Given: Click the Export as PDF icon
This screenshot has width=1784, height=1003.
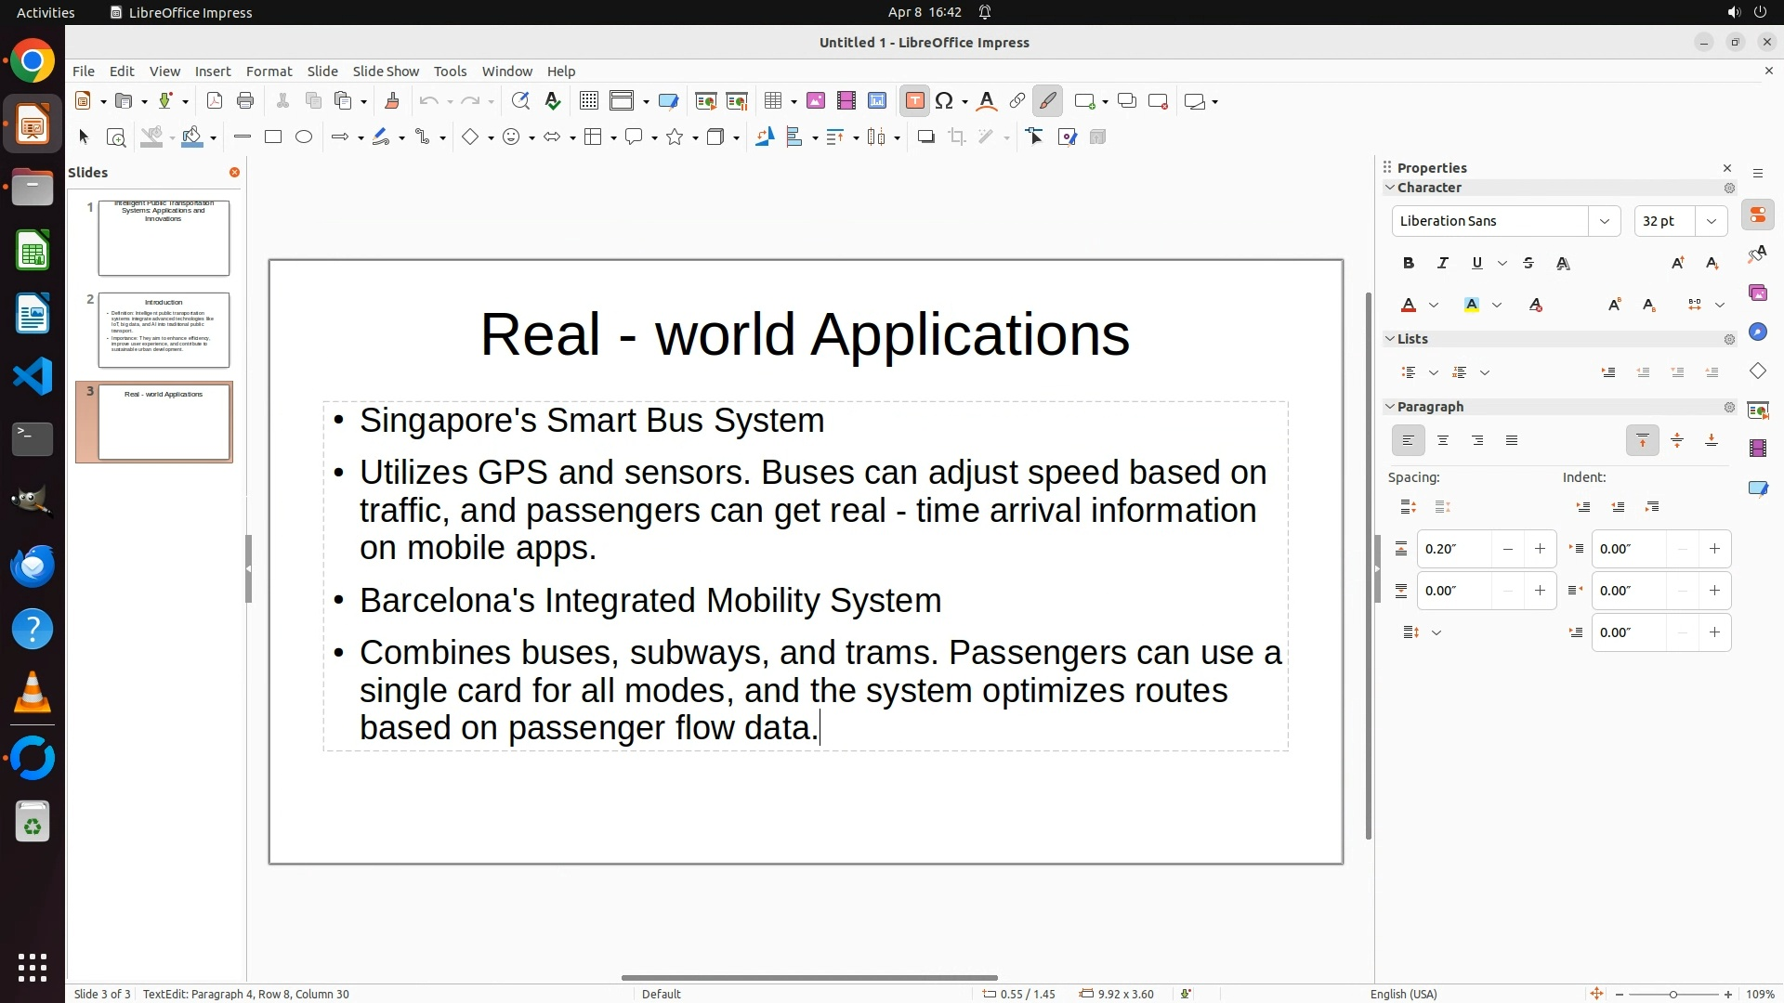Looking at the screenshot, I should tap(215, 101).
